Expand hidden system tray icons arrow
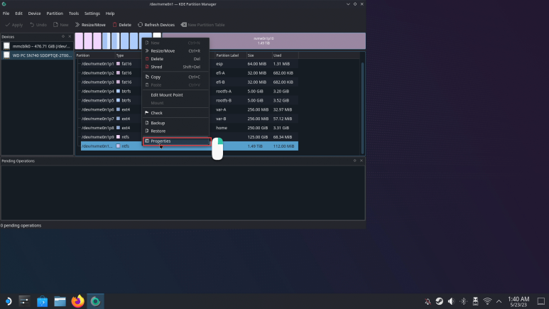 click(x=499, y=301)
